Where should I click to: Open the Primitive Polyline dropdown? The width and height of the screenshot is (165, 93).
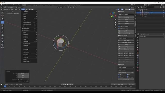coord(128,67)
